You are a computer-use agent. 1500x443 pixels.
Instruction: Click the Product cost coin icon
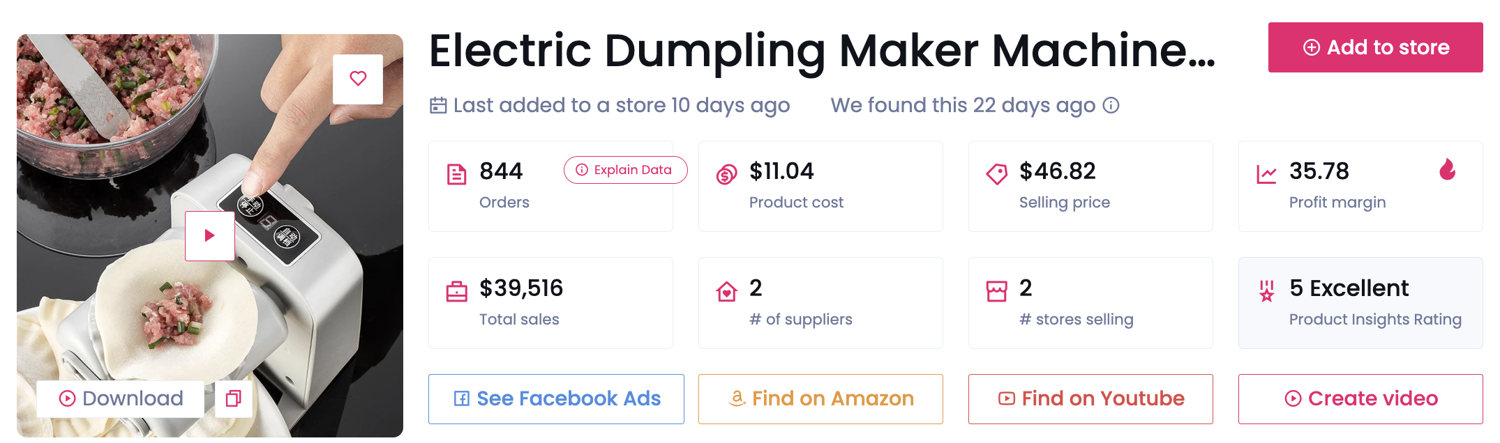[x=726, y=174]
